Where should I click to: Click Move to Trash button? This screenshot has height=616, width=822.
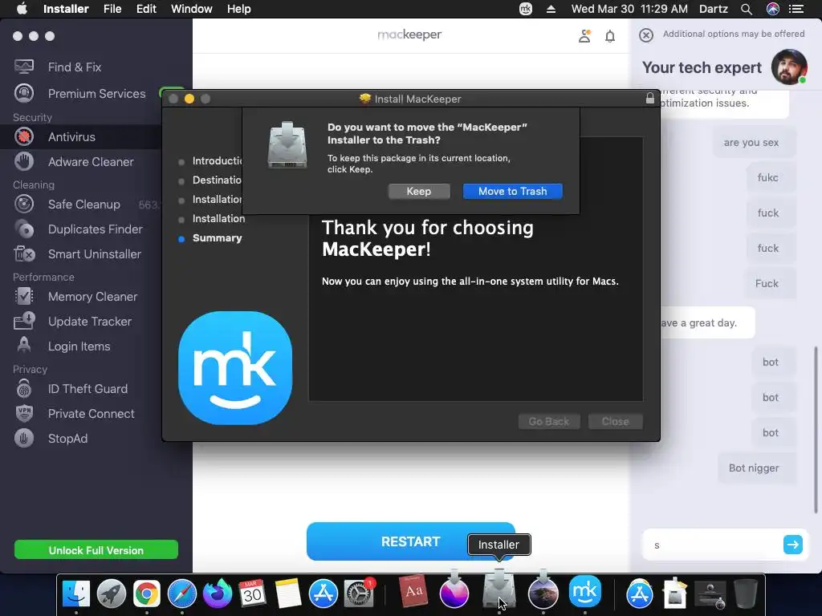512,191
